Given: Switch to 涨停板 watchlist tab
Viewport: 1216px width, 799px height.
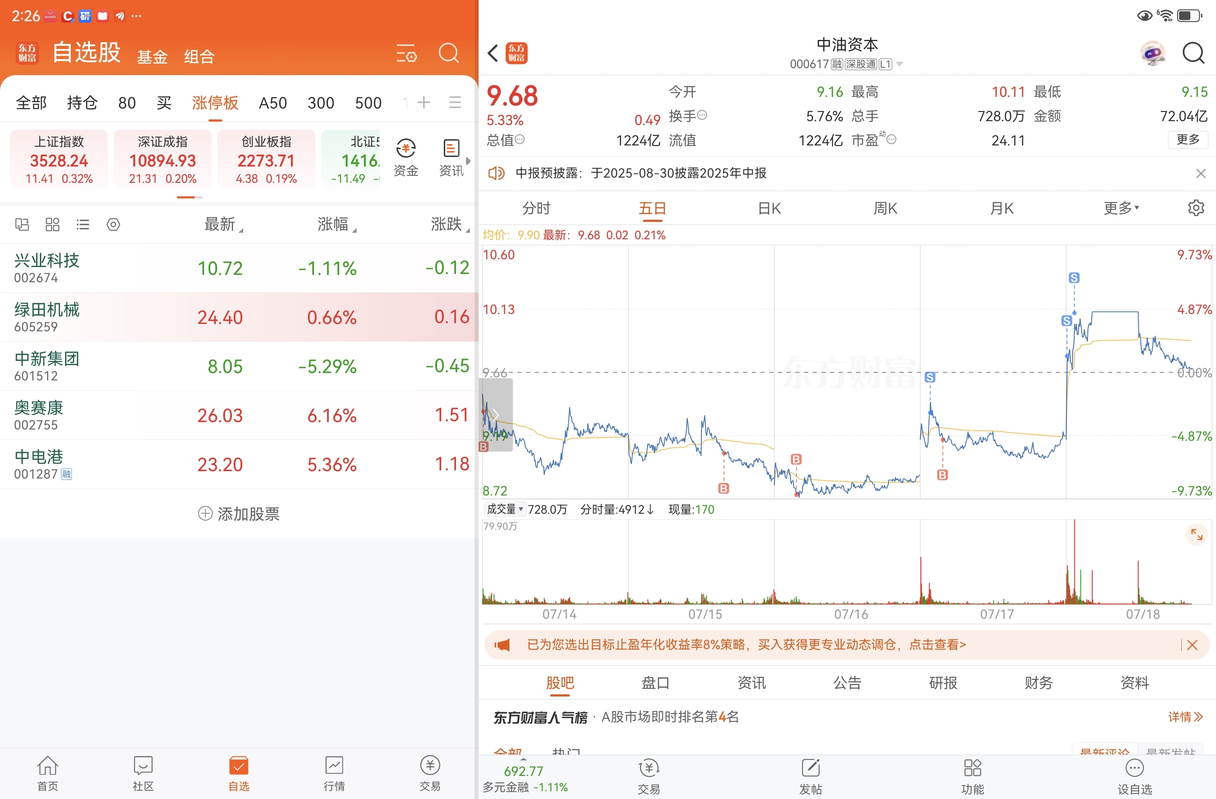Looking at the screenshot, I should click(x=215, y=102).
